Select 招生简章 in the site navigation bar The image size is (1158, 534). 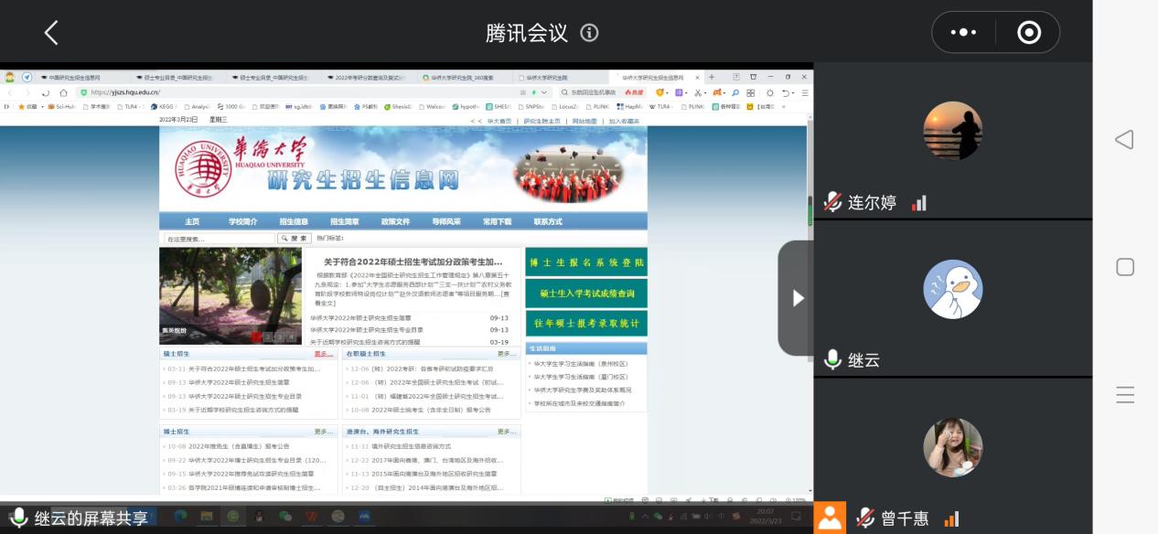point(344,221)
